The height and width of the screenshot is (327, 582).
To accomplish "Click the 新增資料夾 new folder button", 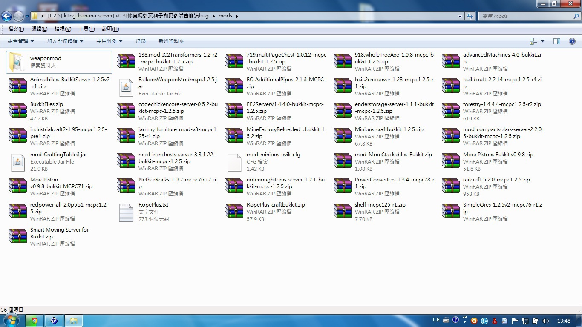I will pos(171,41).
